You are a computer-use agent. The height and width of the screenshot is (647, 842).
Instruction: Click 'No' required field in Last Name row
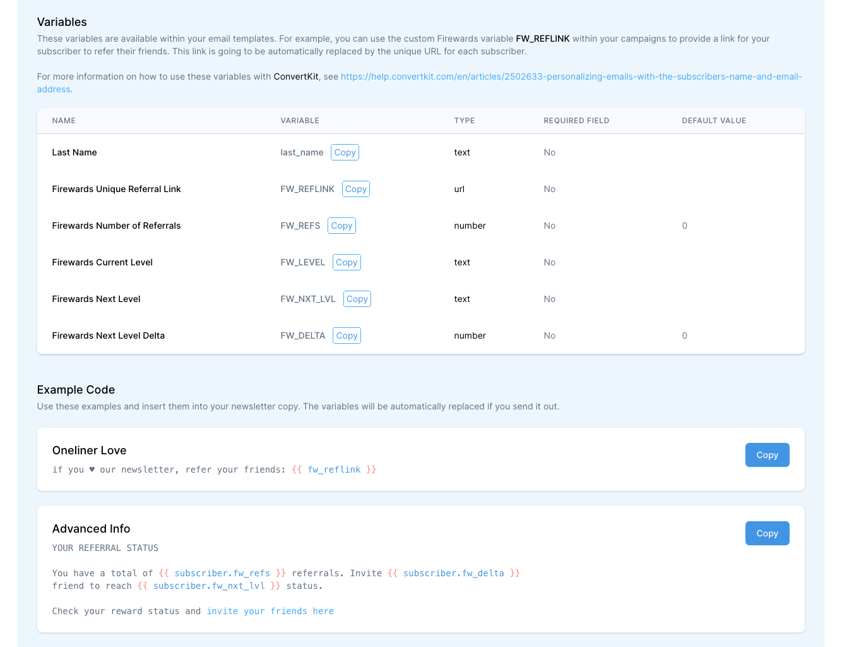click(550, 152)
